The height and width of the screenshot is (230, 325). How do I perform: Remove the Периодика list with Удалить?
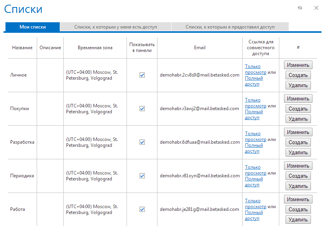[x=298, y=186]
